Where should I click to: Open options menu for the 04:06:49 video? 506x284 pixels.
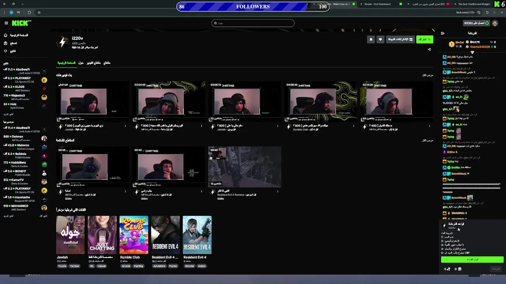click(x=354, y=126)
